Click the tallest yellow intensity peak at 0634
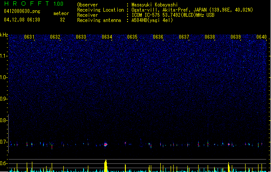This screenshot has height=172, width=271. [106, 166]
